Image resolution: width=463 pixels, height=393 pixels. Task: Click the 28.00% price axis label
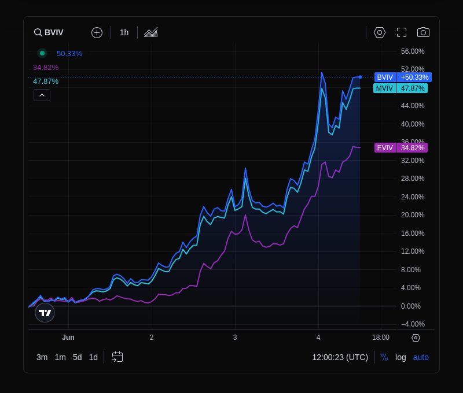(x=413, y=179)
